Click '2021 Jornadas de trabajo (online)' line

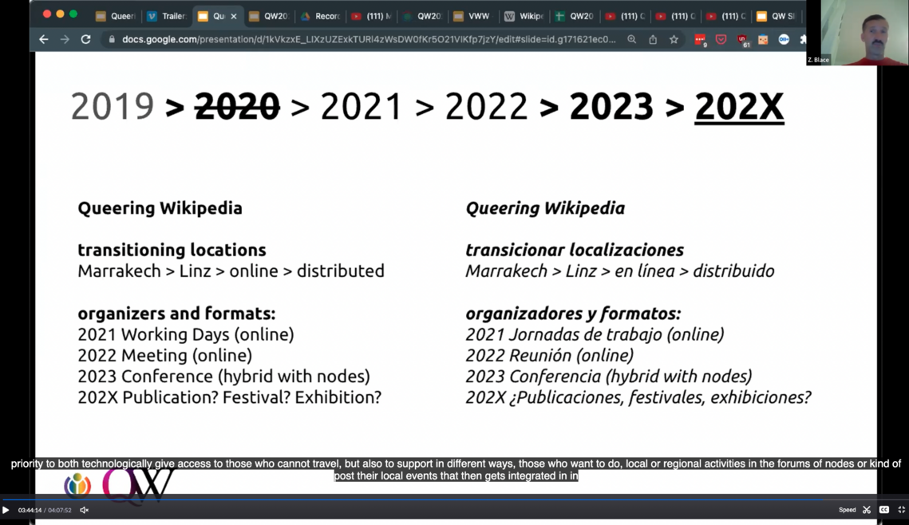[595, 334]
